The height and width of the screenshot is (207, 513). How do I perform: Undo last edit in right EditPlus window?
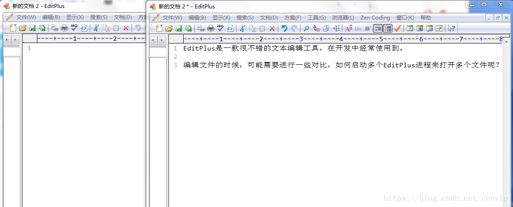coord(285,28)
